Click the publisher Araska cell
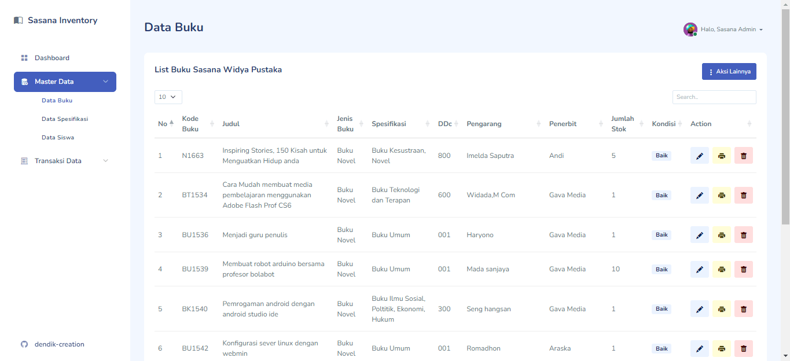The height and width of the screenshot is (361, 790). (560, 348)
